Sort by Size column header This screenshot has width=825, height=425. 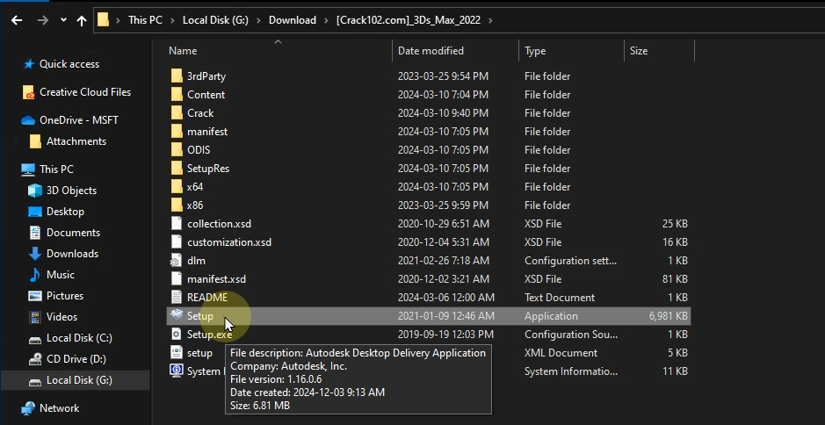tap(639, 51)
